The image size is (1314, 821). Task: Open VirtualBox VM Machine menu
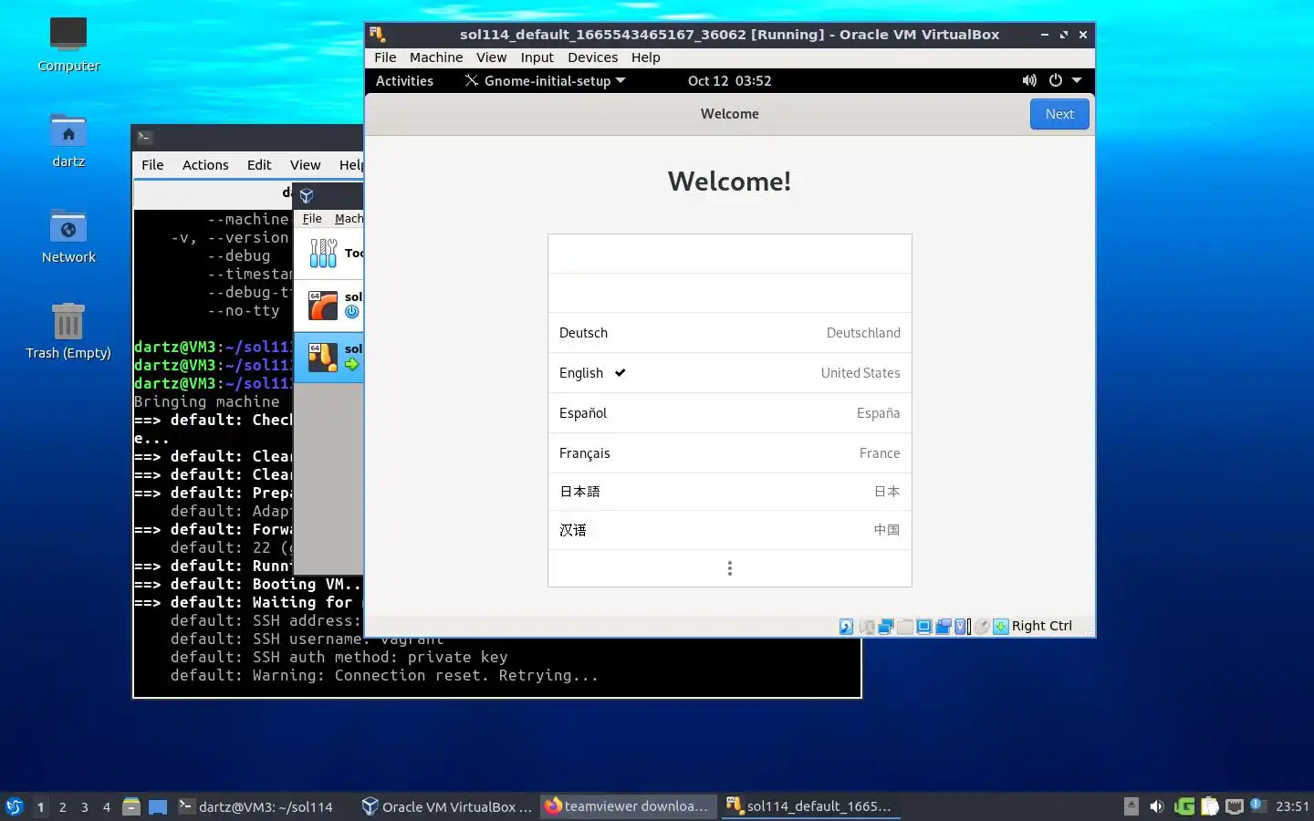[x=436, y=57]
